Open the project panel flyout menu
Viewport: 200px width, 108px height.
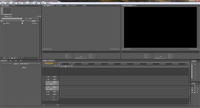click(39, 6)
